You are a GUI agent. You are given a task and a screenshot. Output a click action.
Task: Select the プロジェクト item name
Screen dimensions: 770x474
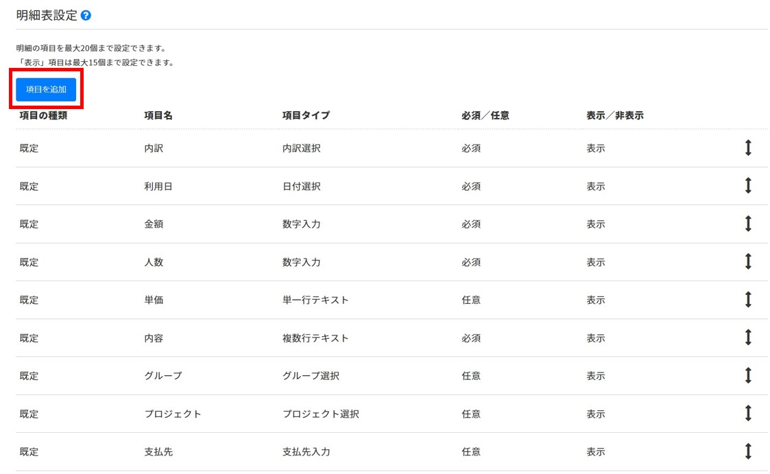173,414
